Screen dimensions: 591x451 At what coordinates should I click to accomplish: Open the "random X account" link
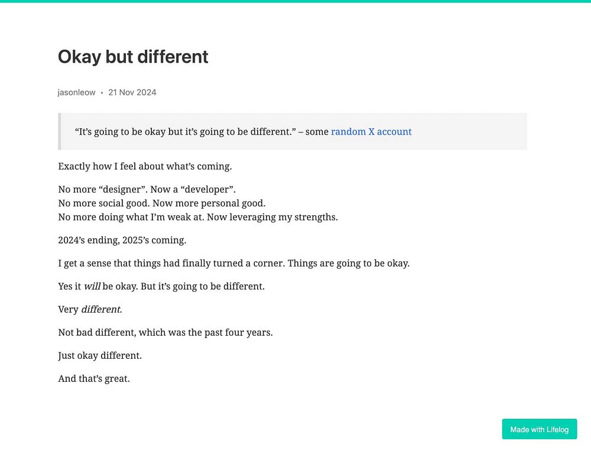click(x=371, y=132)
